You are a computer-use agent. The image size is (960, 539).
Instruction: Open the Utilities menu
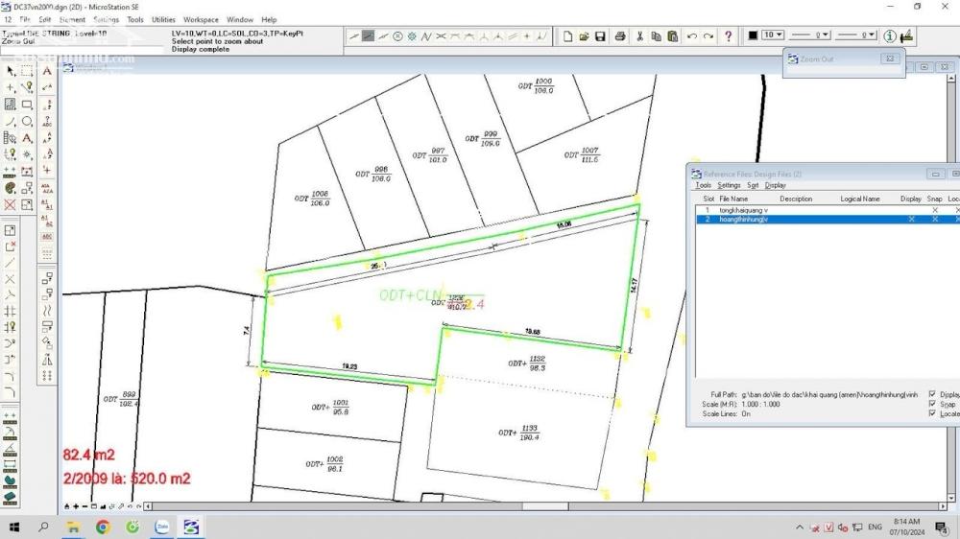pos(164,19)
